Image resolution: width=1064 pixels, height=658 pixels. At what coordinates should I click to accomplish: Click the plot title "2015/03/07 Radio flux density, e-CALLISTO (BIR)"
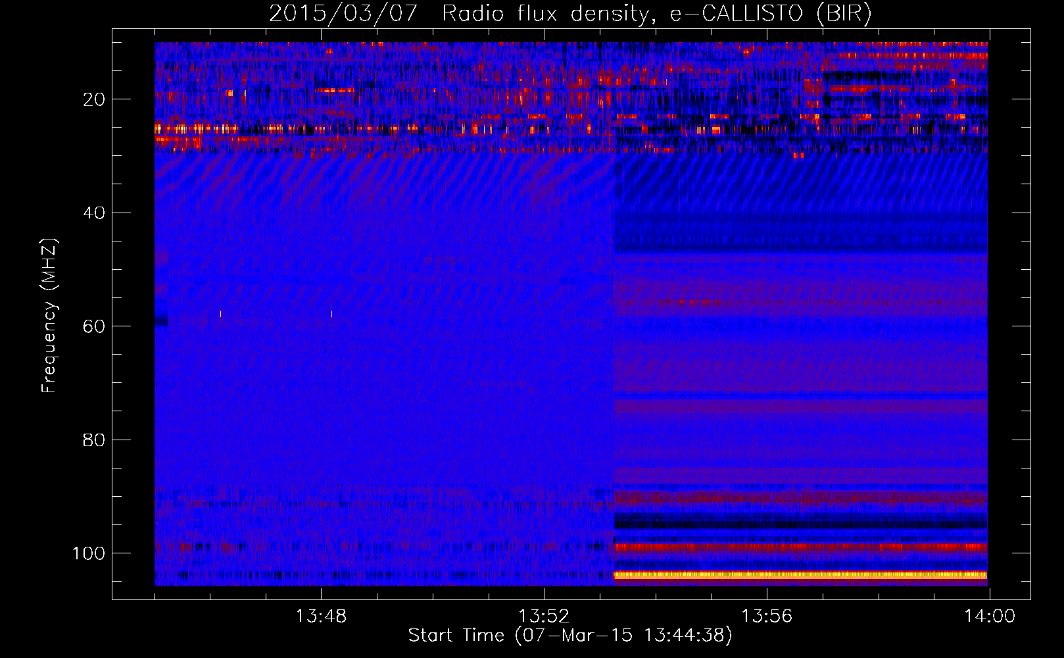[570, 13]
